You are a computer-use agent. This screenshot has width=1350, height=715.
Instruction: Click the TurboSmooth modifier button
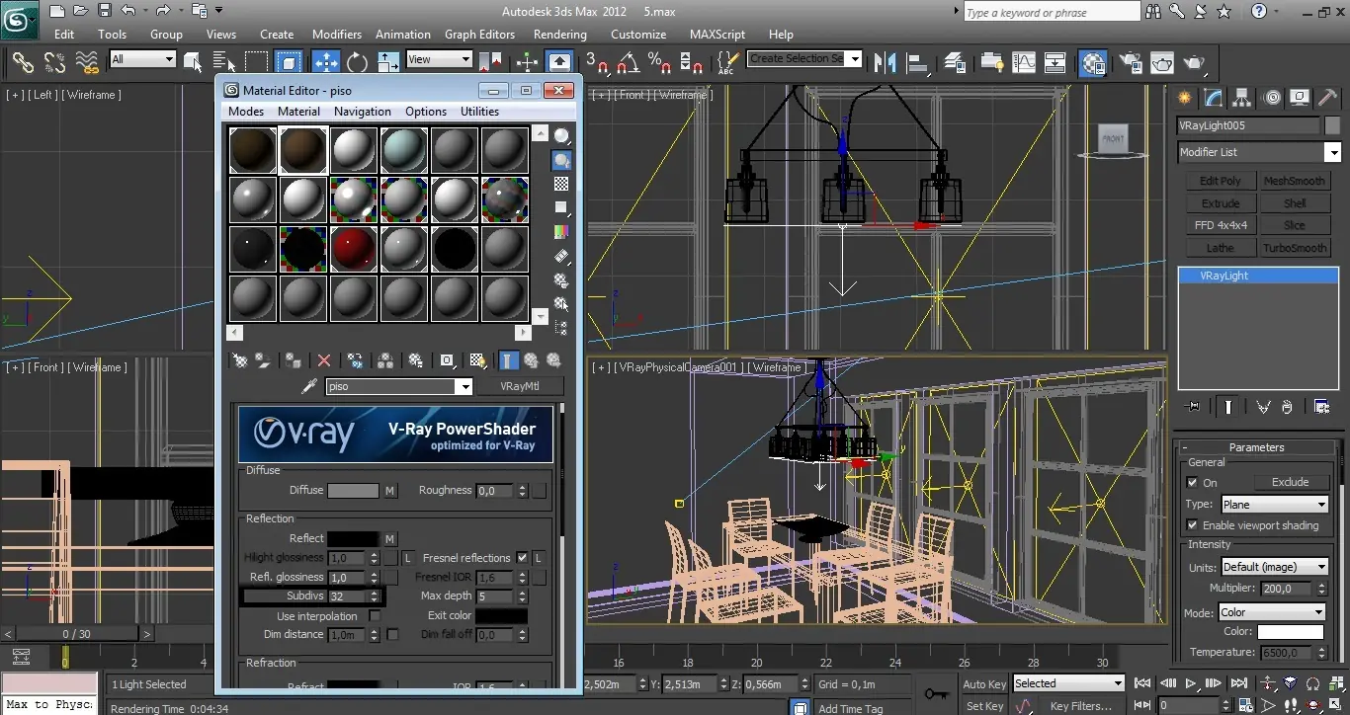pyautogui.click(x=1295, y=248)
